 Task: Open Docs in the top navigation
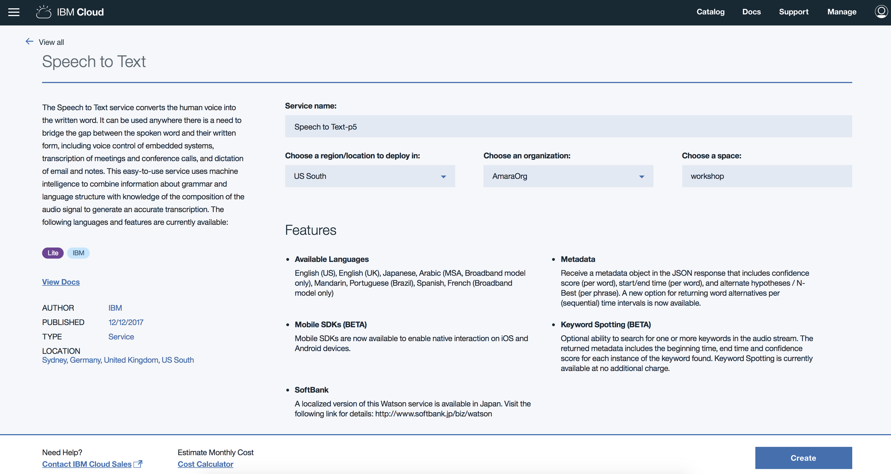(x=751, y=12)
